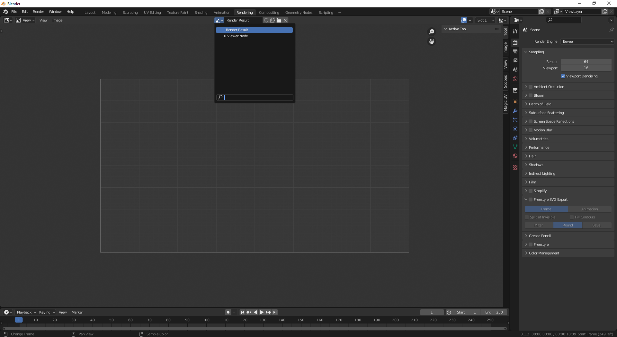Open the Material properties sphere icon
This screenshot has width=617, height=337.
[515, 156]
